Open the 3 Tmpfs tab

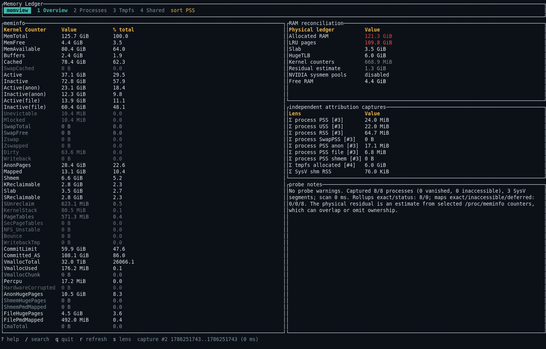(124, 10)
